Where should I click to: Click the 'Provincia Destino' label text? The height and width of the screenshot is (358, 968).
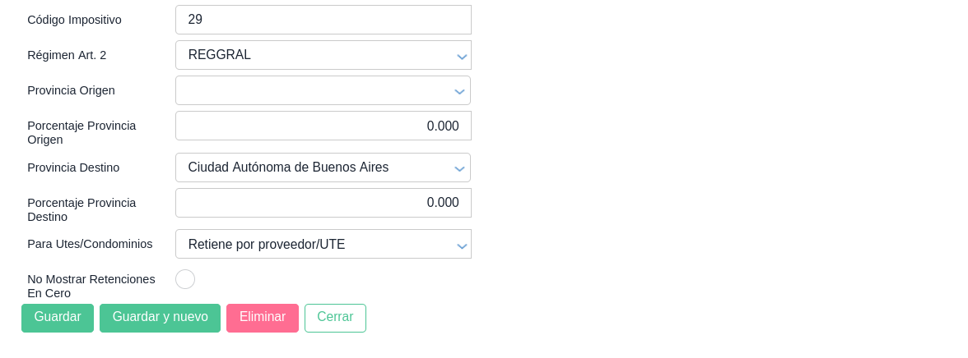pyautogui.click(x=73, y=168)
